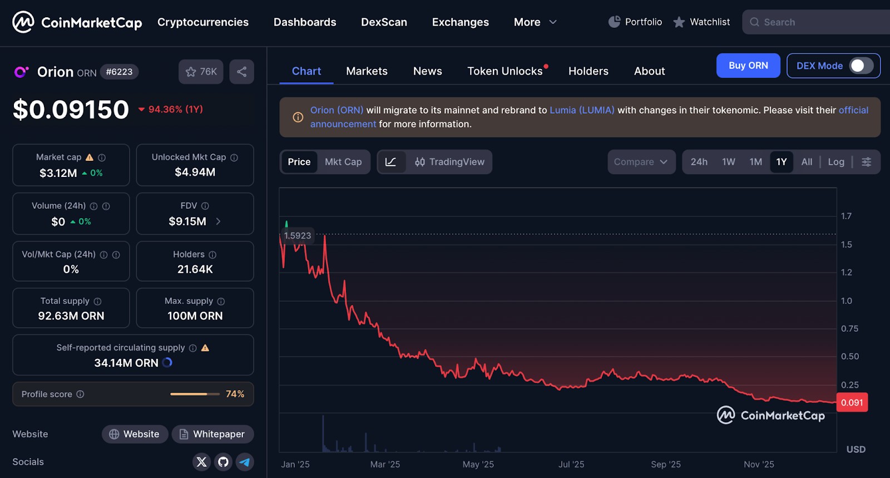The width and height of the screenshot is (890, 478).
Task: Set chart range to All
Action: tap(807, 162)
